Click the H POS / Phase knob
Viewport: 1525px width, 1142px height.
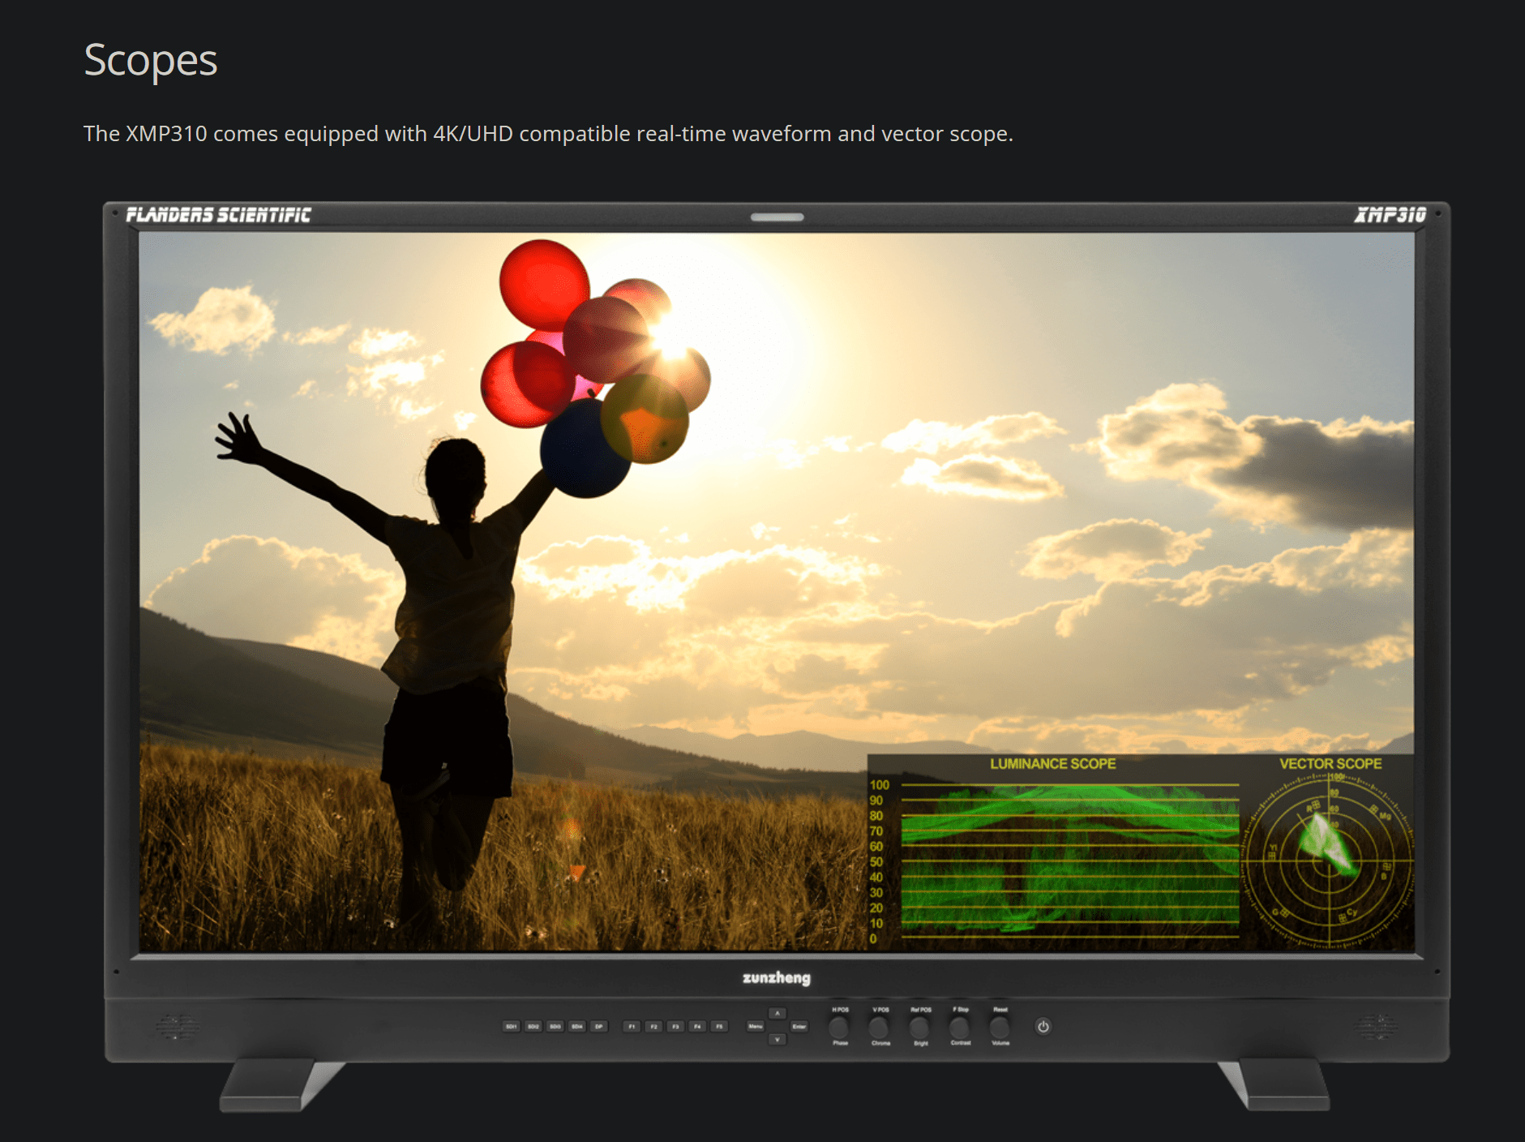click(x=840, y=1027)
